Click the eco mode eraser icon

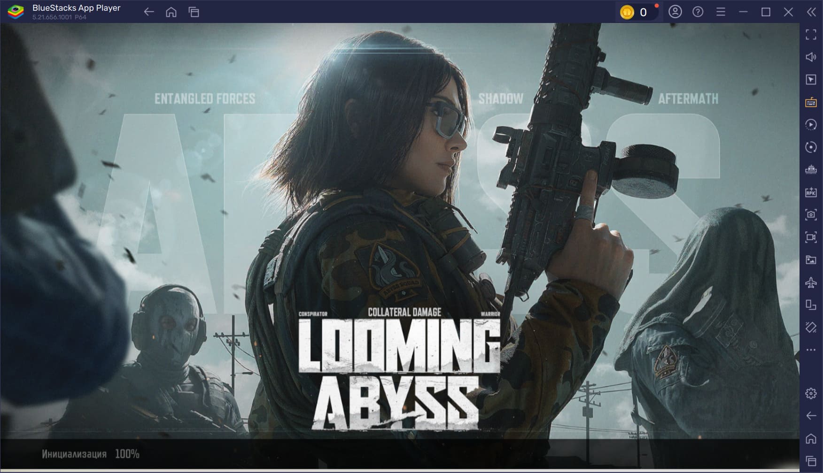pyautogui.click(x=811, y=327)
